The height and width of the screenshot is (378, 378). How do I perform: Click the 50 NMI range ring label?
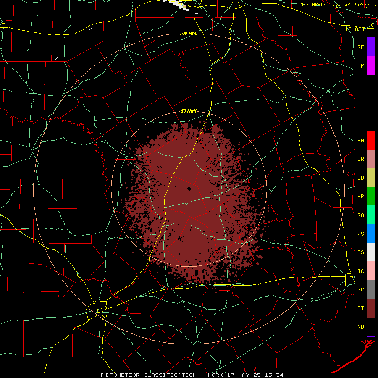(x=189, y=111)
